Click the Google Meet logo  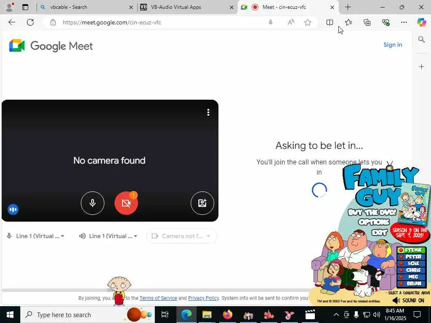[x=51, y=46]
